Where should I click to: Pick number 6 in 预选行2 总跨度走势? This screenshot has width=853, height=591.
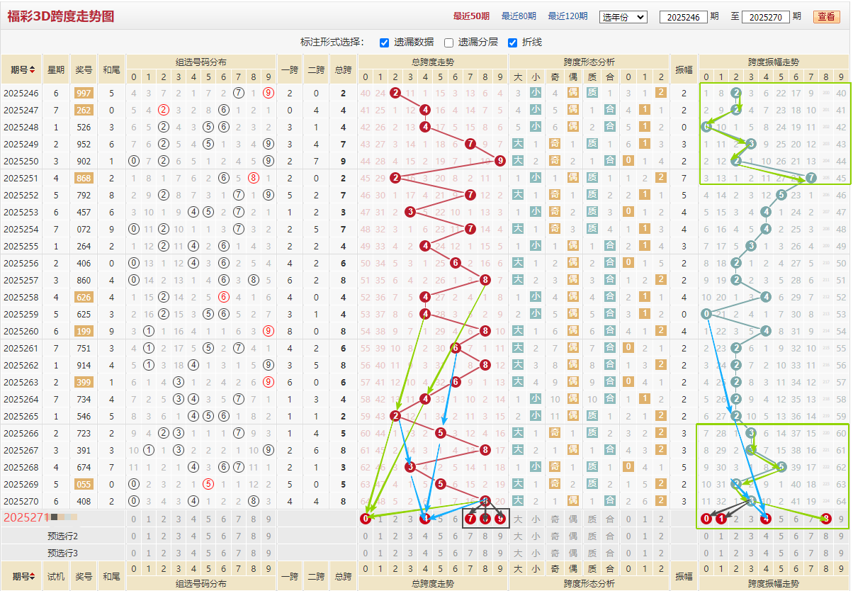coord(455,536)
